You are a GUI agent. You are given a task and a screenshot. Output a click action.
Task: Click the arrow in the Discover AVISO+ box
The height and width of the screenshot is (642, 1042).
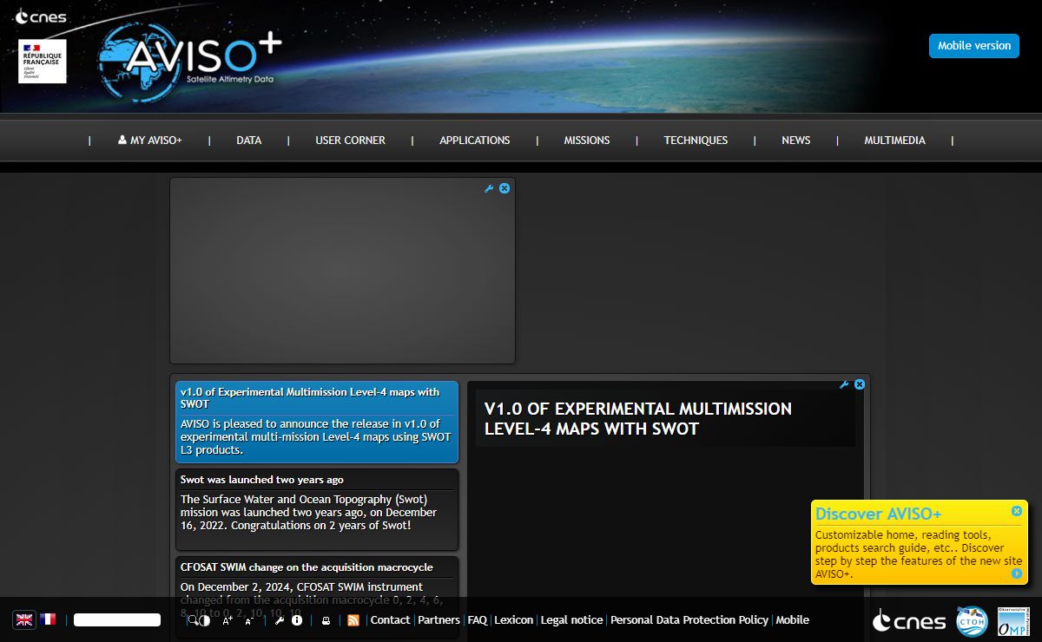pyautogui.click(x=1017, y=573)
